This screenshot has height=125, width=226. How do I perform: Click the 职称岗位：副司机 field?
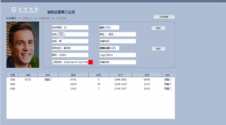pyautogui.click(x=70, y=48)
